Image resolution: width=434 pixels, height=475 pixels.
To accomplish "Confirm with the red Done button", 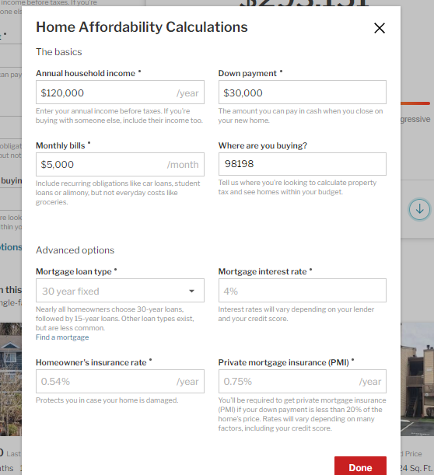I will (x=360, y=466).
